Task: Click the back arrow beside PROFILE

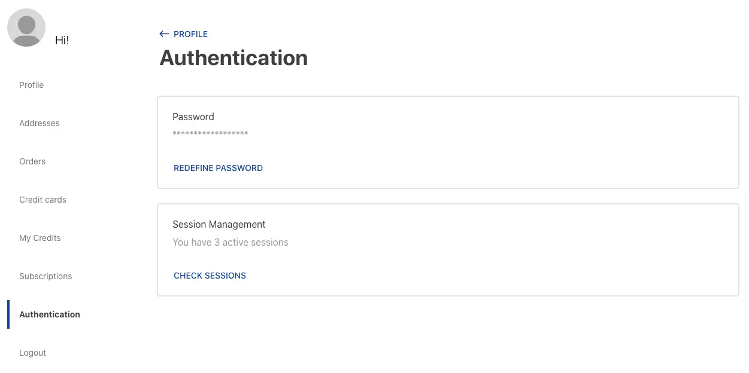Action: (x=164, y=34)
